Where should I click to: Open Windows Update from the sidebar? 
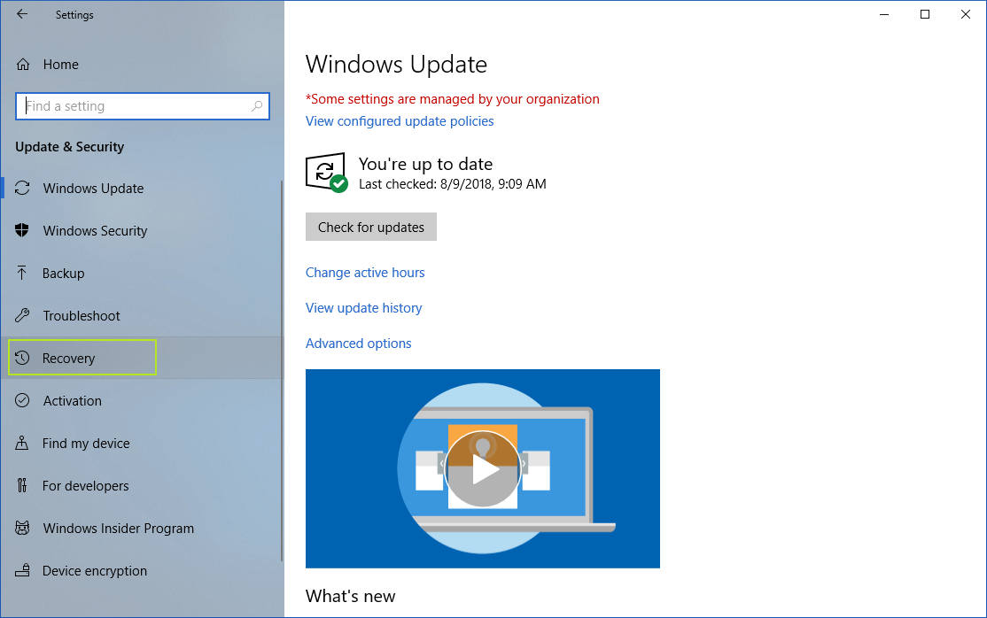(93, 188)
